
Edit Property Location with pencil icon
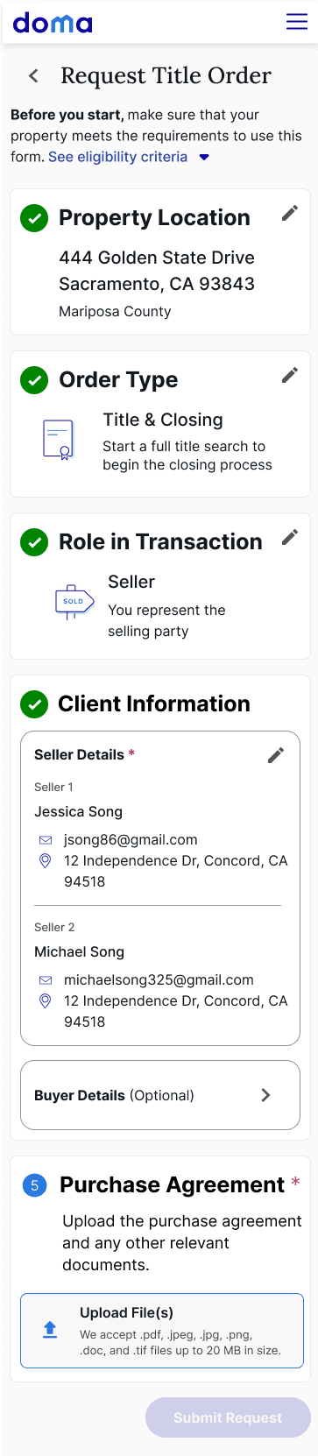290,213
